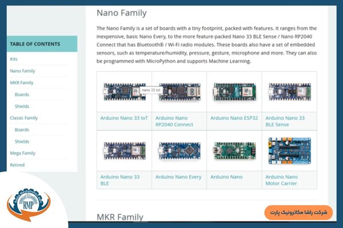Click the Arduino Nano Every board image
This screenshot has height=228, width=343.
tap(179, 150)
